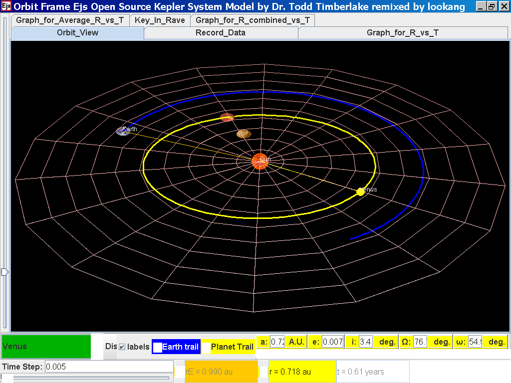Viewport: 511px width, 383px height.
Task: Switch to the Graph_for_Average_R_vs_T tab
Action: coord(70,20)
